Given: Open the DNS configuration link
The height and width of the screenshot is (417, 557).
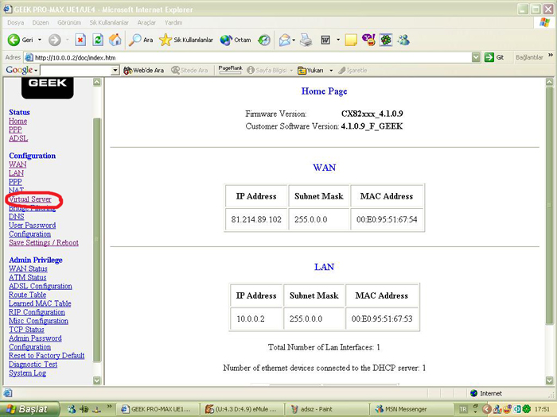Looking at the screenshot, I should pyautogui.click(x=17, y=217).
